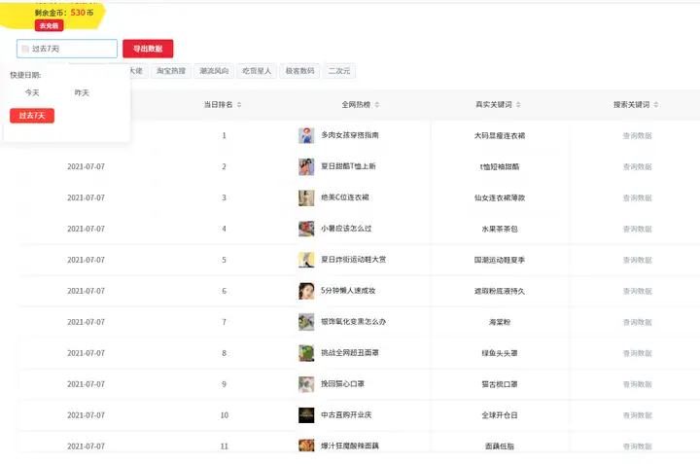Click keyword 仙女连衣裙薄款
The width and height of the screenshot is (700, 464).
[500, 197]
